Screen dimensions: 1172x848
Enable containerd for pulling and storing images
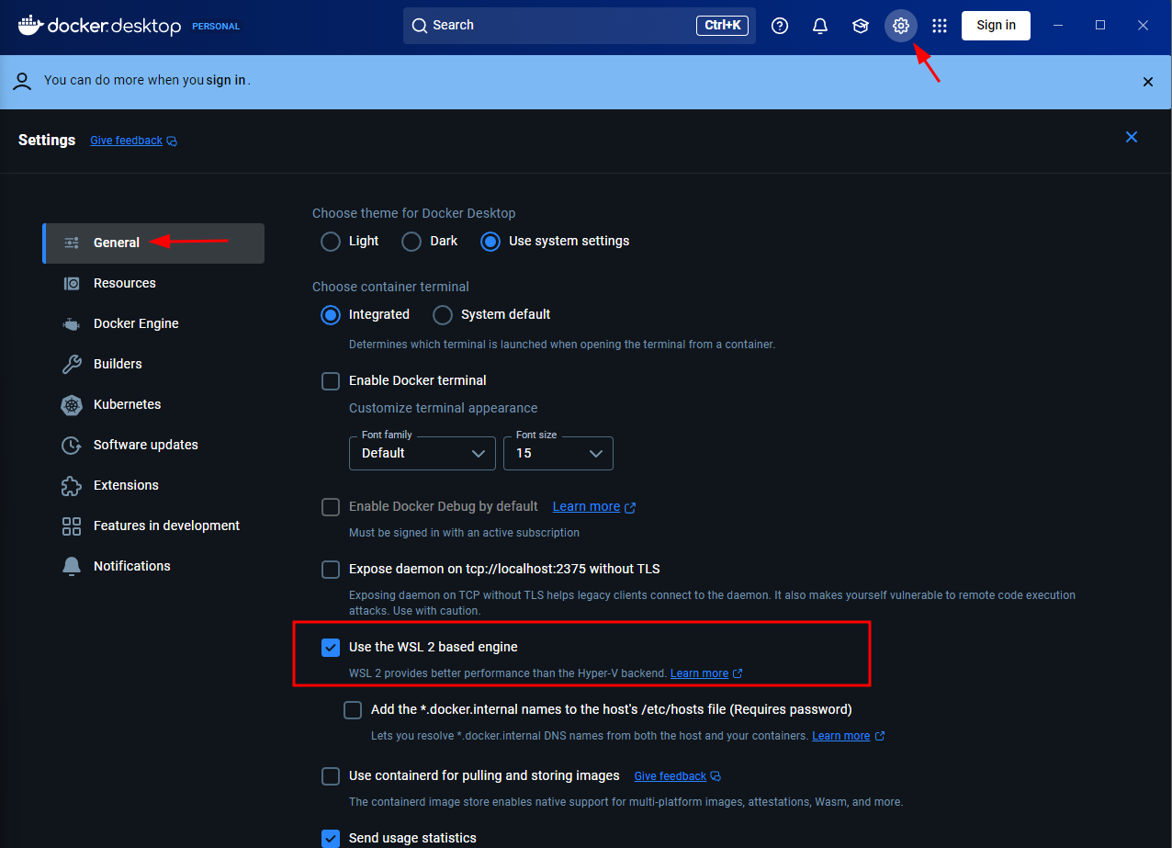[331, 776]
